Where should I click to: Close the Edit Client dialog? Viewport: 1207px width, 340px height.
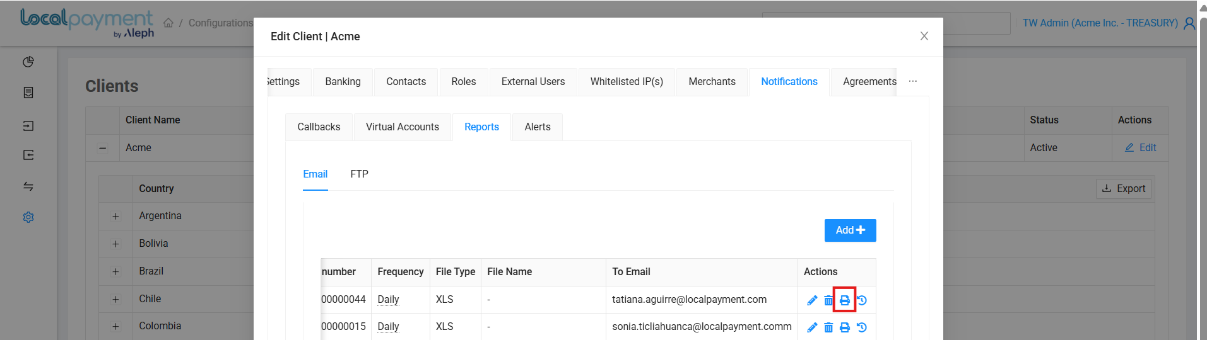[924, 36]
